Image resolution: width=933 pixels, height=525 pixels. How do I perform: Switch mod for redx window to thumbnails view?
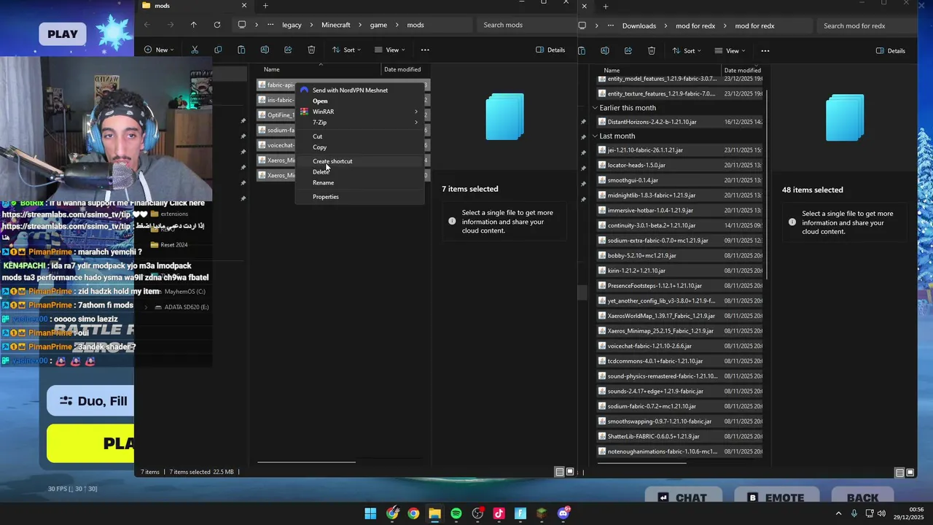point(910,472)
